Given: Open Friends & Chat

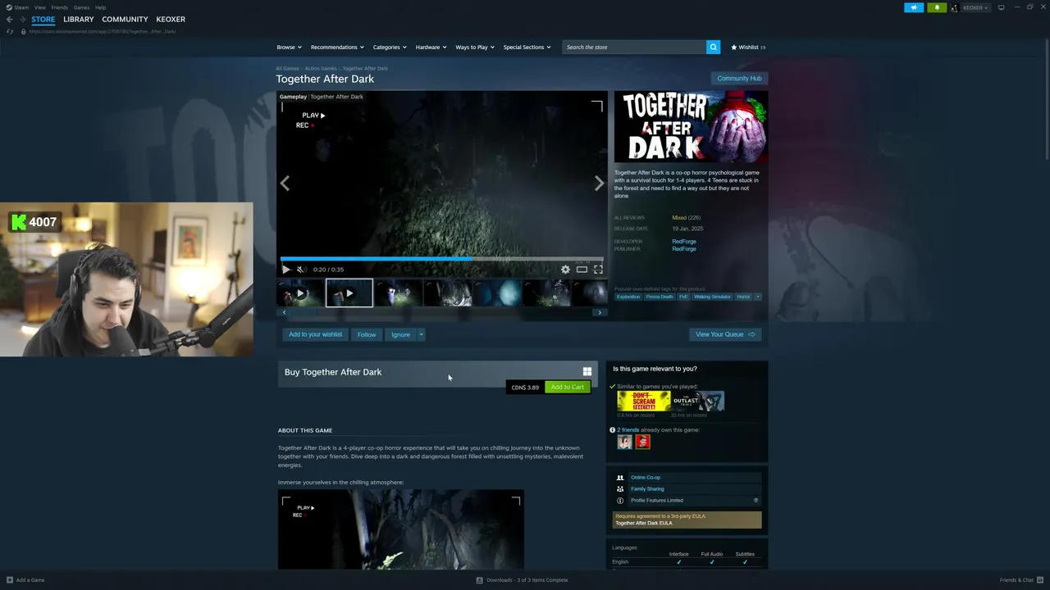Looking at the screenshot, I should click(x=1020, y=580).
